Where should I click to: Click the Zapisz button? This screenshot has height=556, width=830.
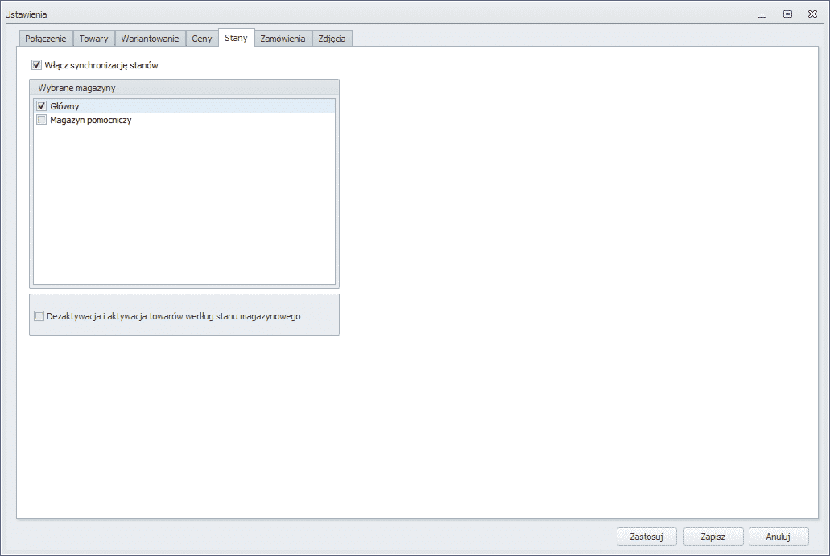point(713,537)
